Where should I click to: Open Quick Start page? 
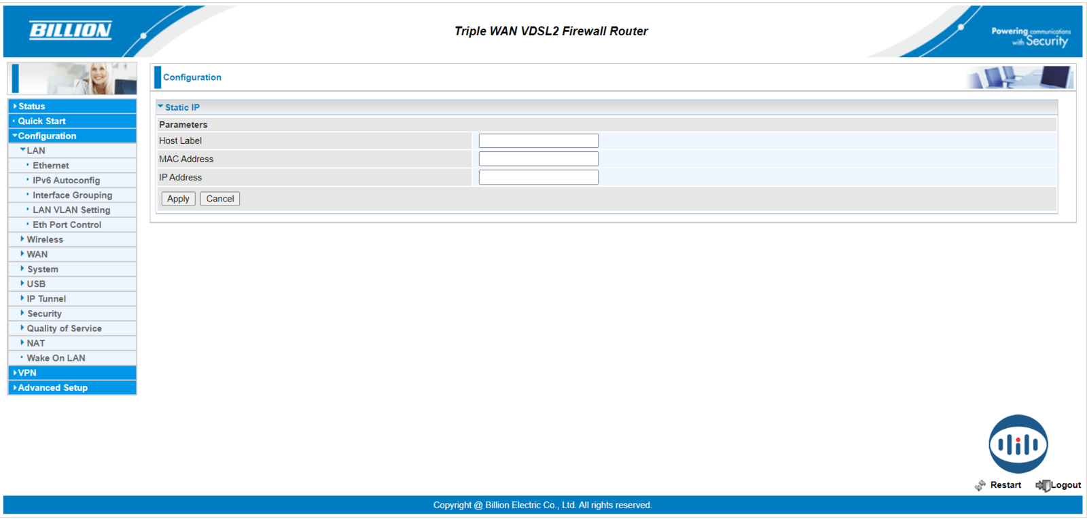point(41,121)
